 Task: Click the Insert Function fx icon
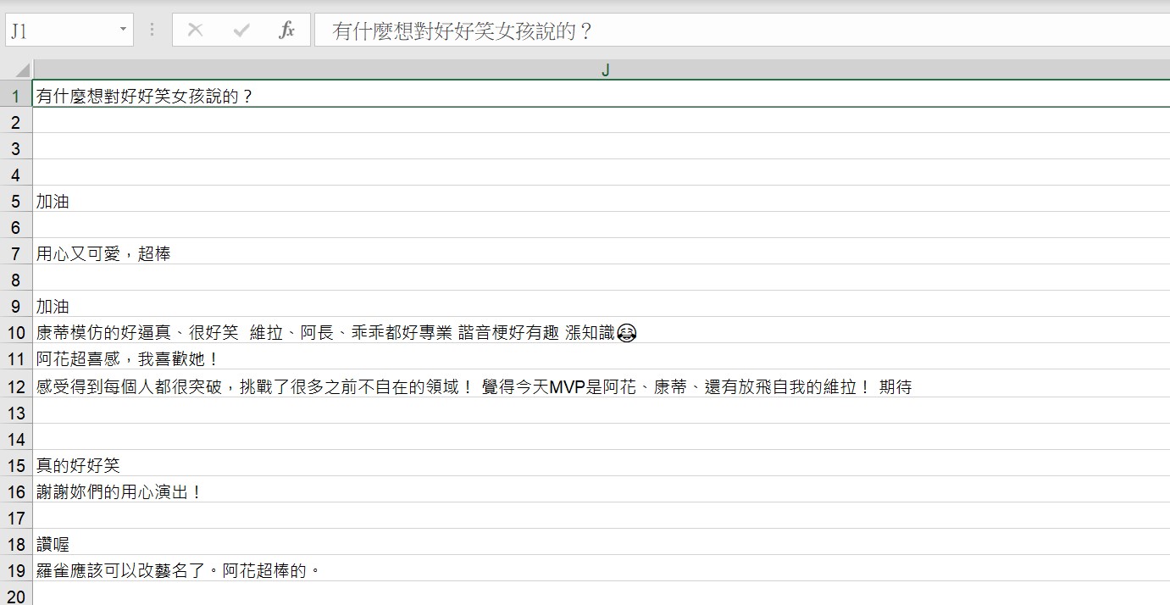coord(287,31)
